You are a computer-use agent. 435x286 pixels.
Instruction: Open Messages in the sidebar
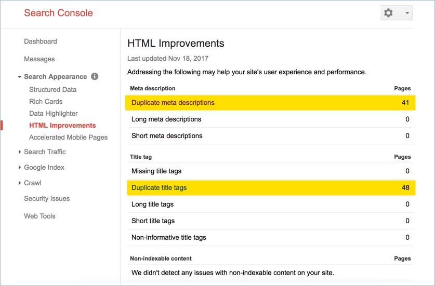pos(39,59)
